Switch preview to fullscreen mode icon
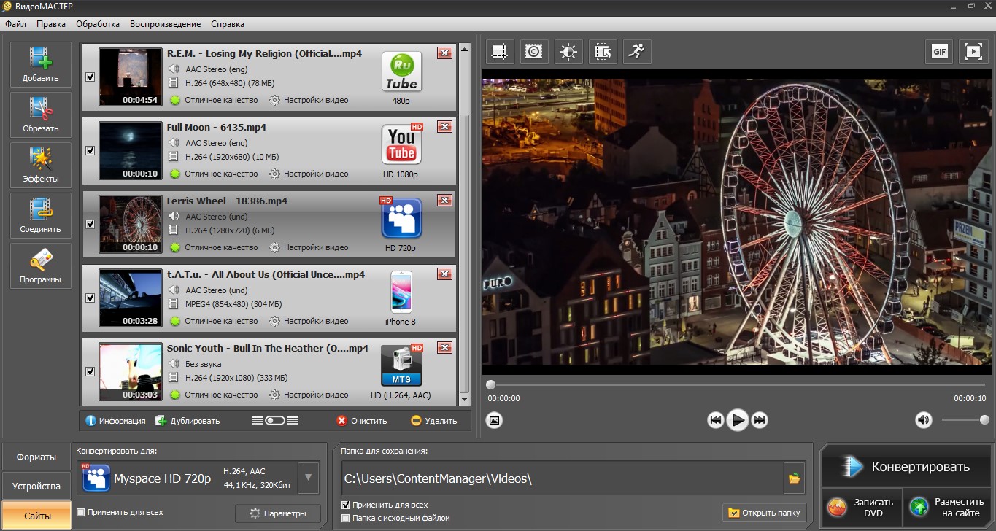The image size is (996, 531). click(x=973, y=52)
